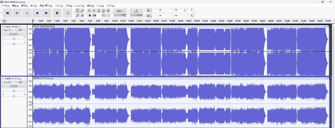Screen dimensions: 335x128
Task: Skip to start of project
Action: (37, 13)
